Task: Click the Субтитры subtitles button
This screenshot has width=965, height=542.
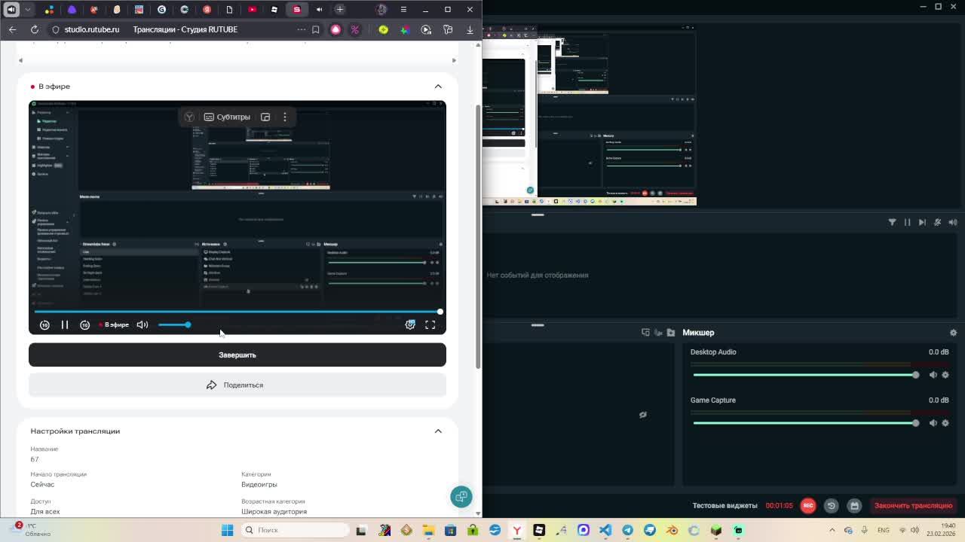Action: pos(227,117)
